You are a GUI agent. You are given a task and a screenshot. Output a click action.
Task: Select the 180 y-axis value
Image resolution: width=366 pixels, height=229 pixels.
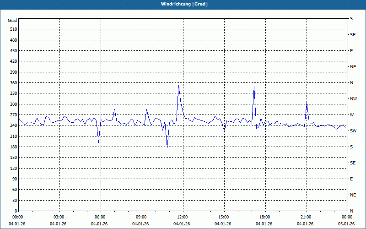[14, 147]
